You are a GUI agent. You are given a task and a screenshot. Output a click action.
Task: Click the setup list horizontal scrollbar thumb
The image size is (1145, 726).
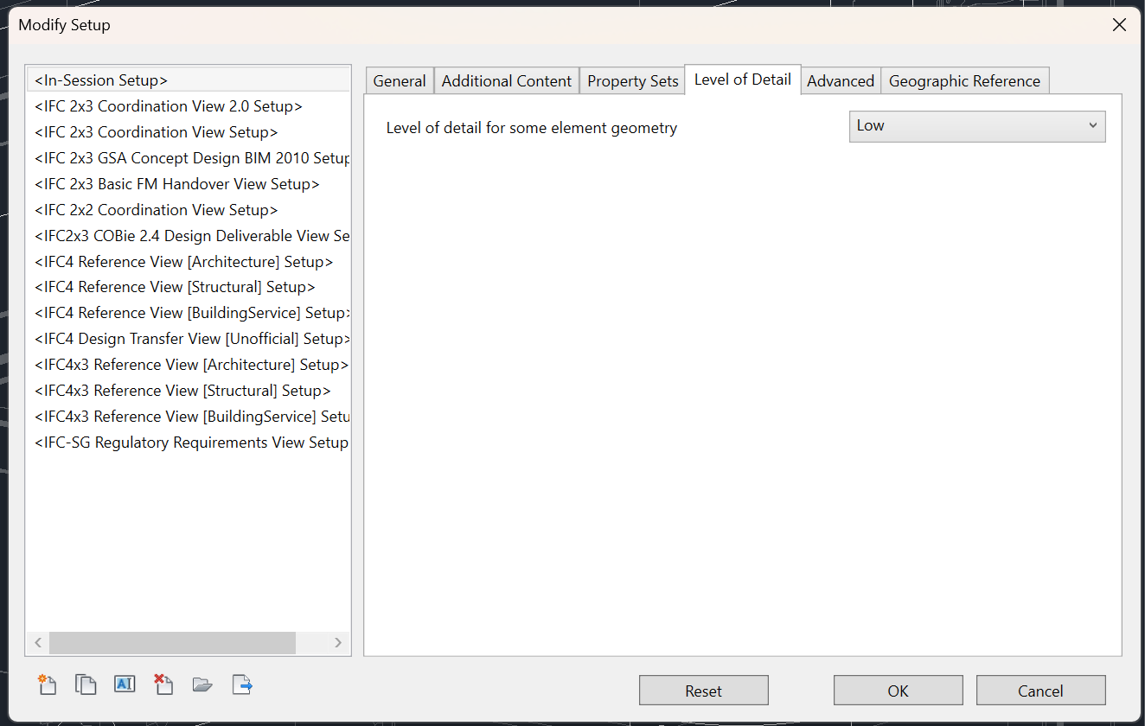point(172,643)
